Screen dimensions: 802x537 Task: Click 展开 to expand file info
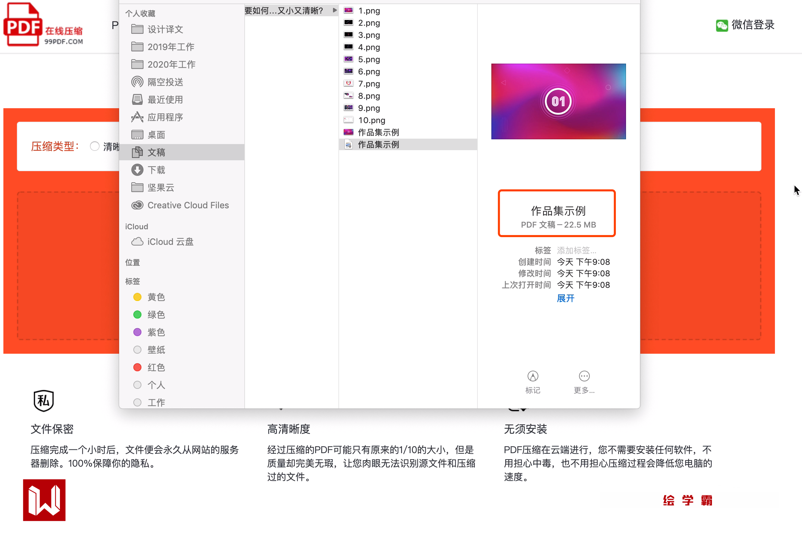565,298
